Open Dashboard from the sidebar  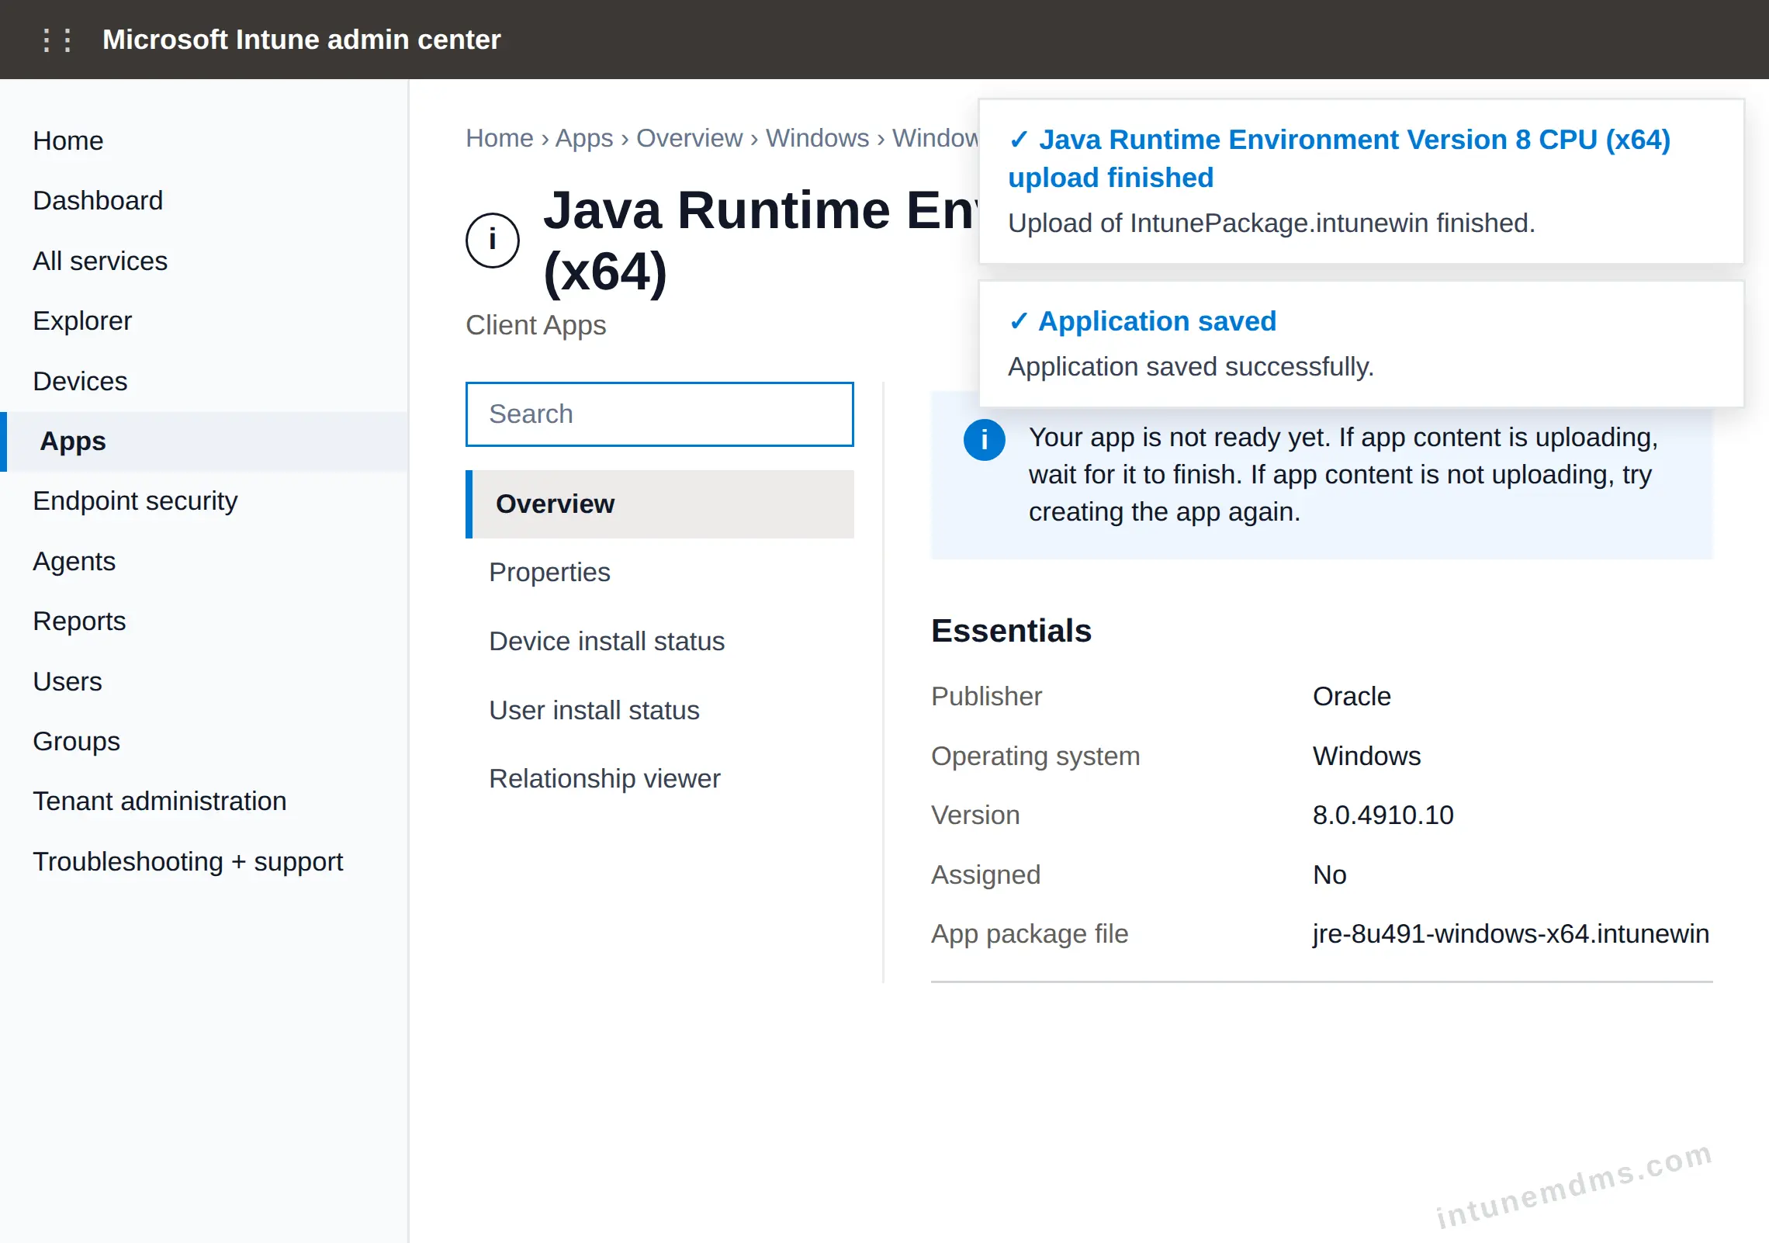pos(98,201)
